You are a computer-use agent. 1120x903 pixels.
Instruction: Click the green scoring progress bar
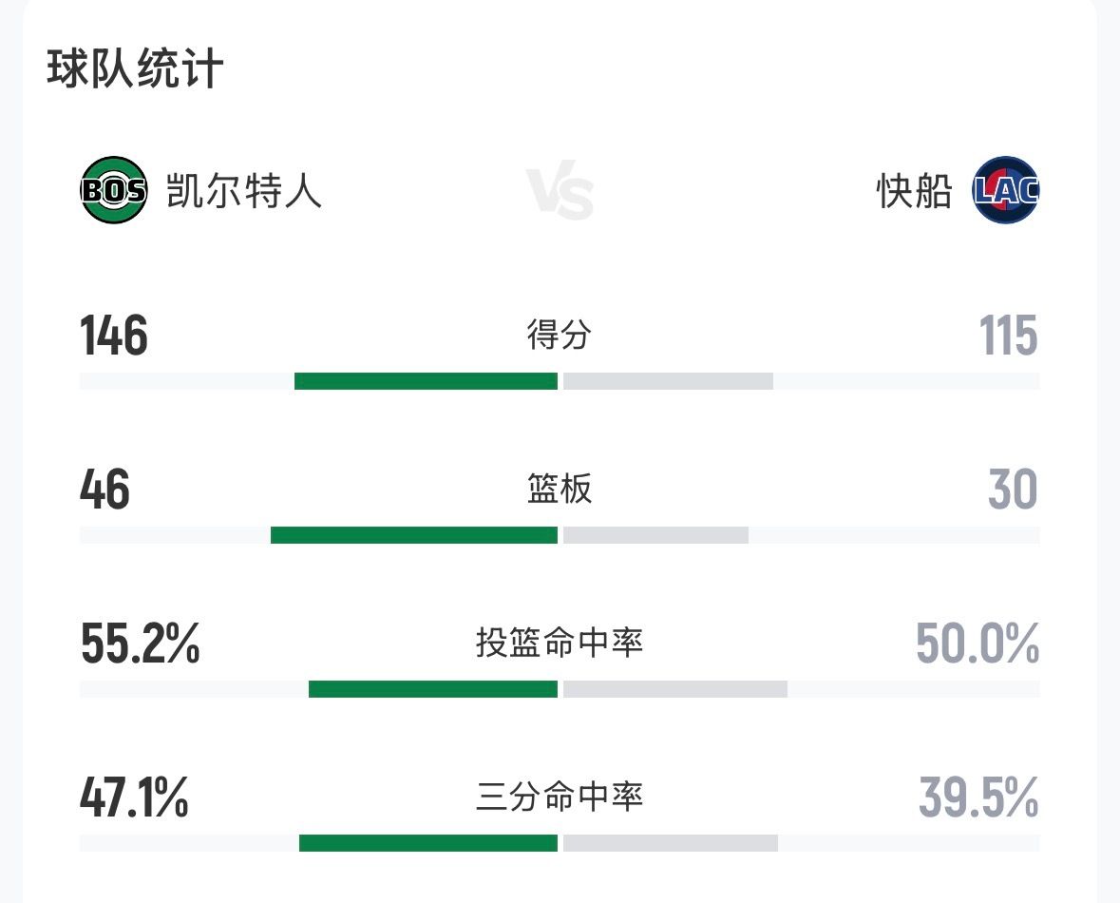pos(427,379)
